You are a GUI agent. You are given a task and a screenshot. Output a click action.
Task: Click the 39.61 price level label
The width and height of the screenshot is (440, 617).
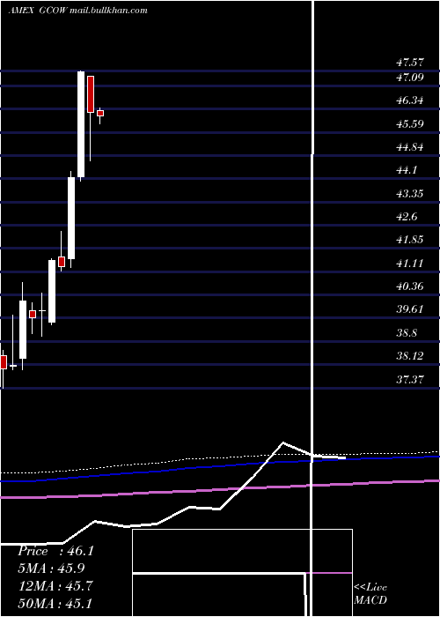(x=410, y=308)
